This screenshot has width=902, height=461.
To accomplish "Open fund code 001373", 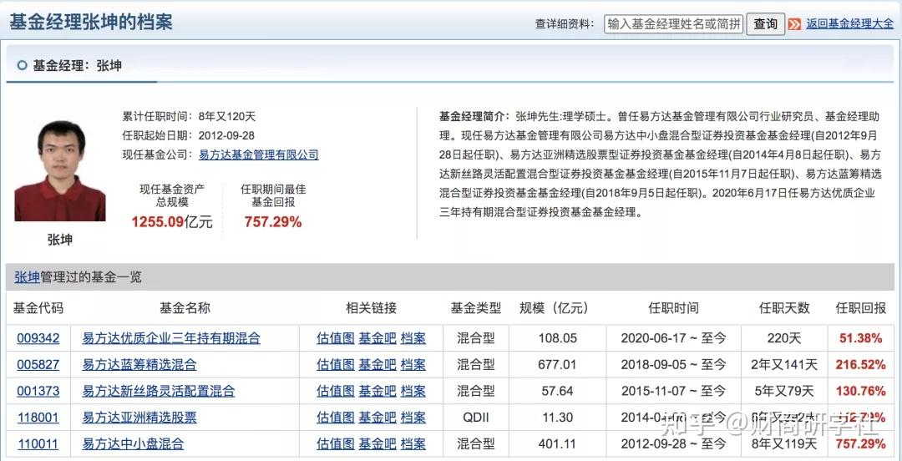I will (x=38, y=392).
